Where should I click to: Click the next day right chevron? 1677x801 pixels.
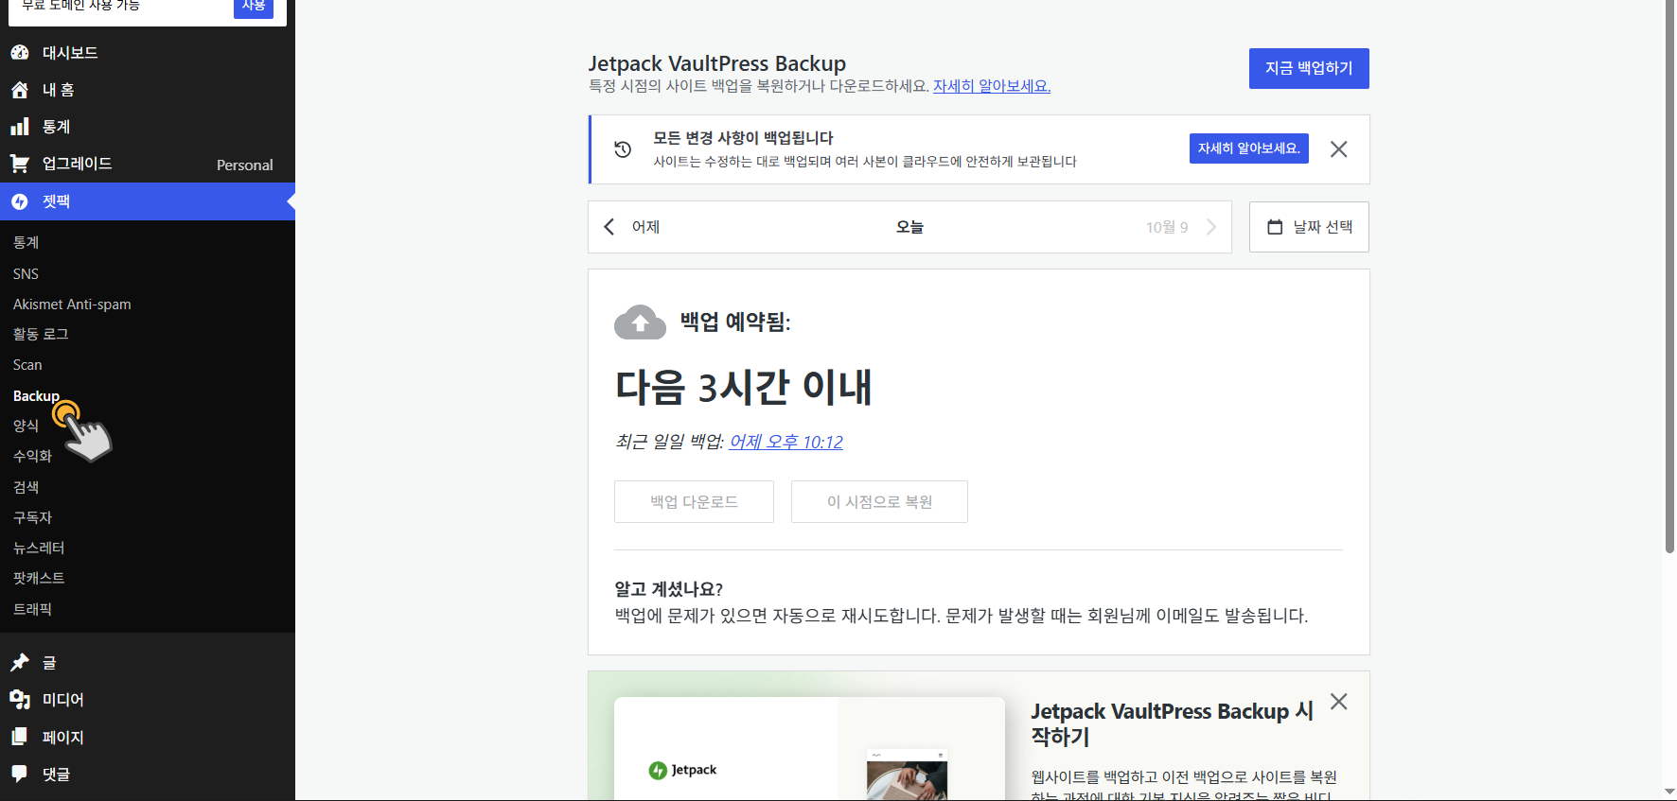pyautogui.click(x=1211, y=227)
